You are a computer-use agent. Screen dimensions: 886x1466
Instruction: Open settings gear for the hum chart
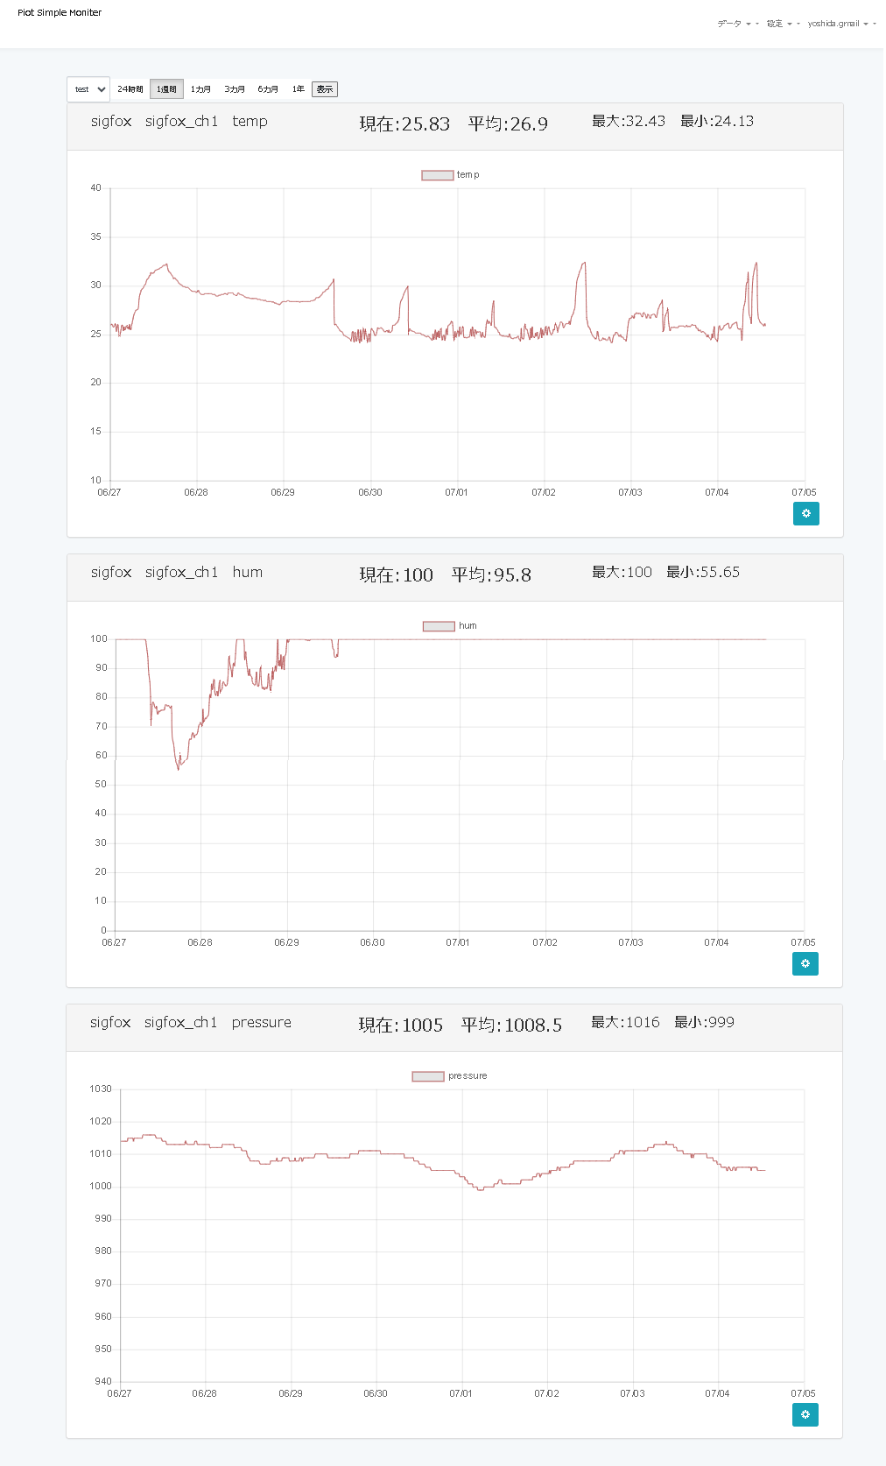805,963
